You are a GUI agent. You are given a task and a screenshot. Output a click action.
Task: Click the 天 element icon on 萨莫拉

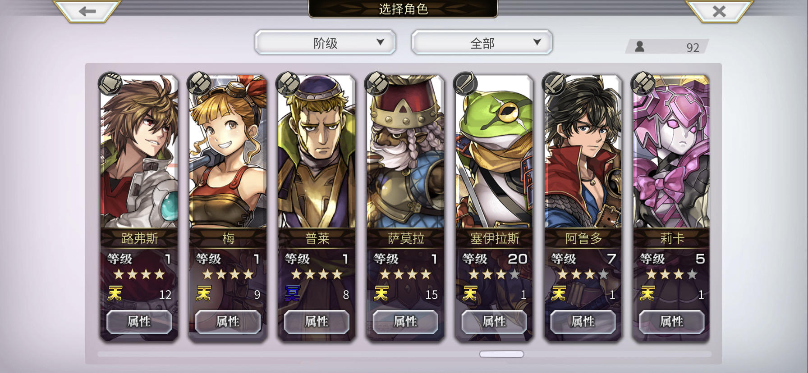point(381,294)
